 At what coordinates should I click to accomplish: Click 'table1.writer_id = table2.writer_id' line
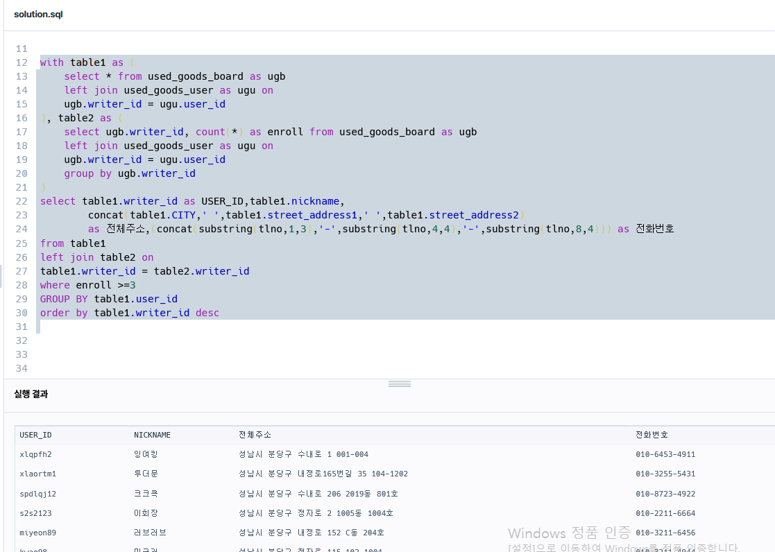click(145, 271)
